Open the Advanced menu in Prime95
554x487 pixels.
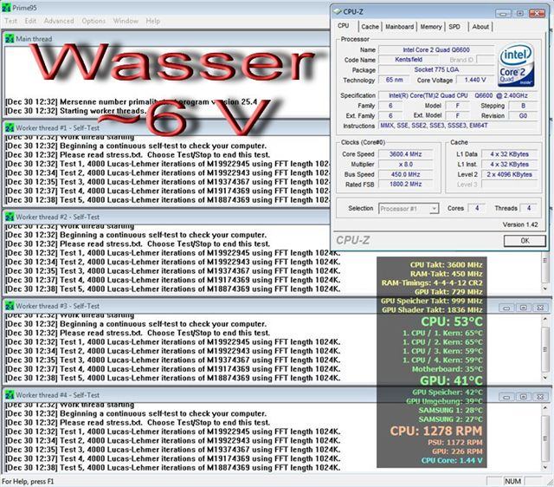click(x=59, y=21)
